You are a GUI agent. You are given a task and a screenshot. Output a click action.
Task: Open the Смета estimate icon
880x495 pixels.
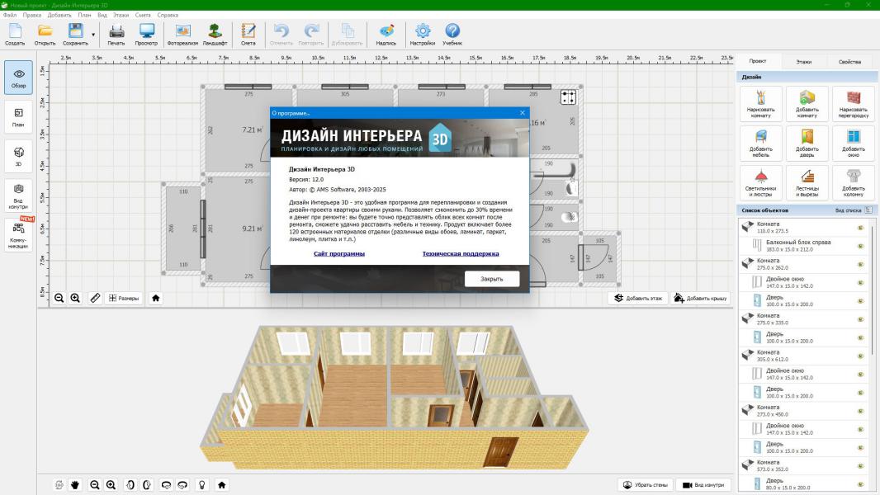[248, 34]
